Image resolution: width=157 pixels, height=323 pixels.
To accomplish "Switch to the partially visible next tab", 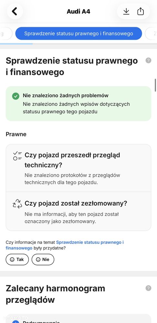I will (x=151, y=34).
